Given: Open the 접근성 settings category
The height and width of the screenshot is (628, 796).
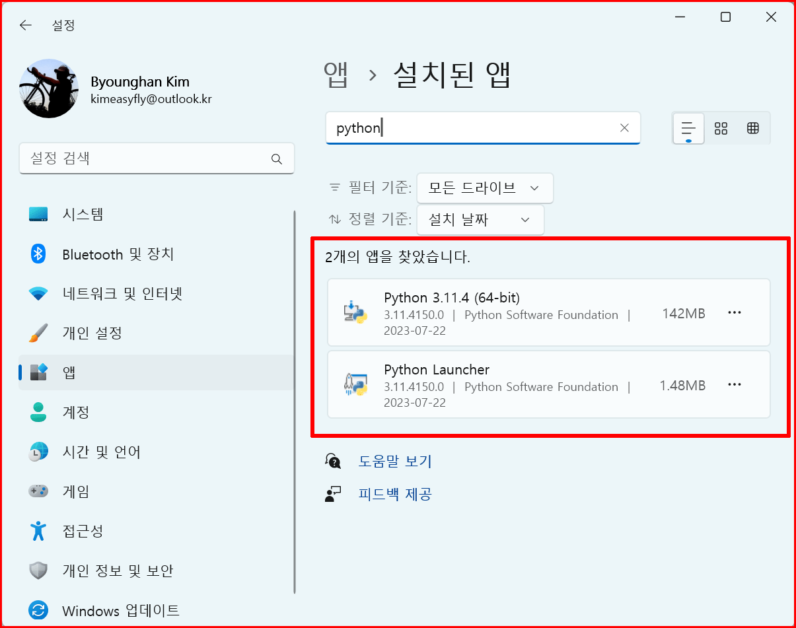Looking at the screenshot, I should pos(156,531).
